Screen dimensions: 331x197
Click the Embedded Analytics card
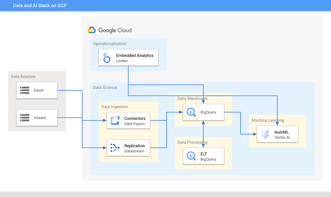click(128, 57)
